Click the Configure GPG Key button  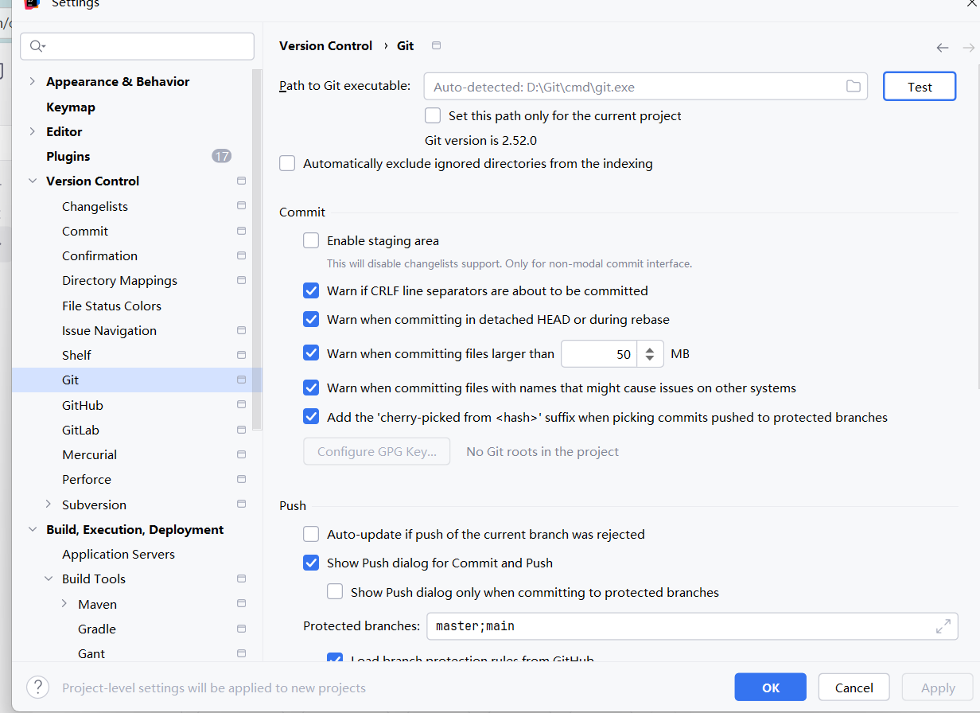coord(376,451)
